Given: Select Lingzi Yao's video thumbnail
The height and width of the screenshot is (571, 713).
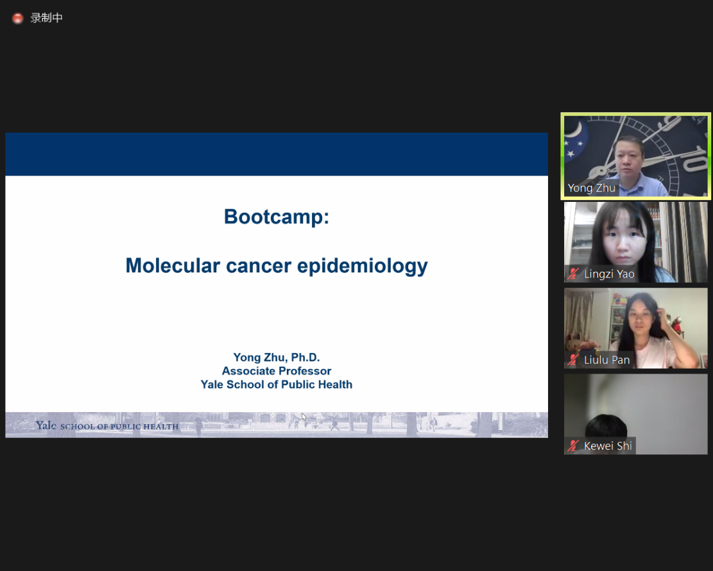Looking at the screenshot, I should point(636,242).
